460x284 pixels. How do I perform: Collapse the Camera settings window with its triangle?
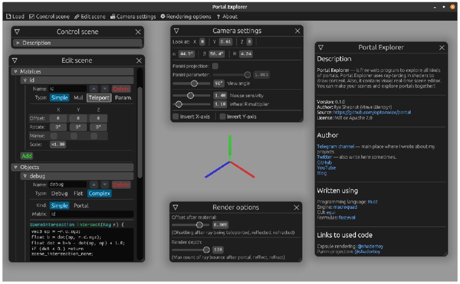[x=177, y=30]
